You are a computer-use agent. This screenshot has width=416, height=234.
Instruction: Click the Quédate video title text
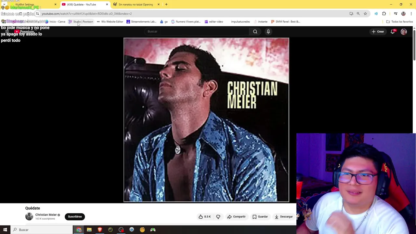tap(32, 208)
